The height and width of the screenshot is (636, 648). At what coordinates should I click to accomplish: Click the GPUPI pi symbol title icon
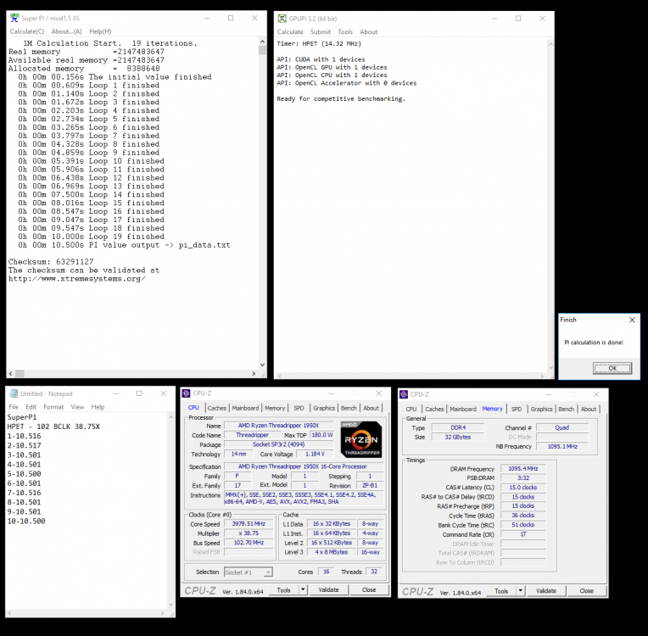[x=282, y=19]
